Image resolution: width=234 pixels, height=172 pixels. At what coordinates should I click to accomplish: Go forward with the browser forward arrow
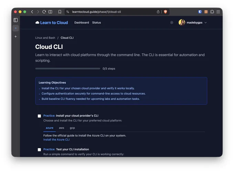point(38,12)
